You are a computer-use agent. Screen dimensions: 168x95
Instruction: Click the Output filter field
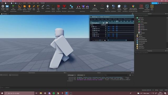click(x=116, y=75)
